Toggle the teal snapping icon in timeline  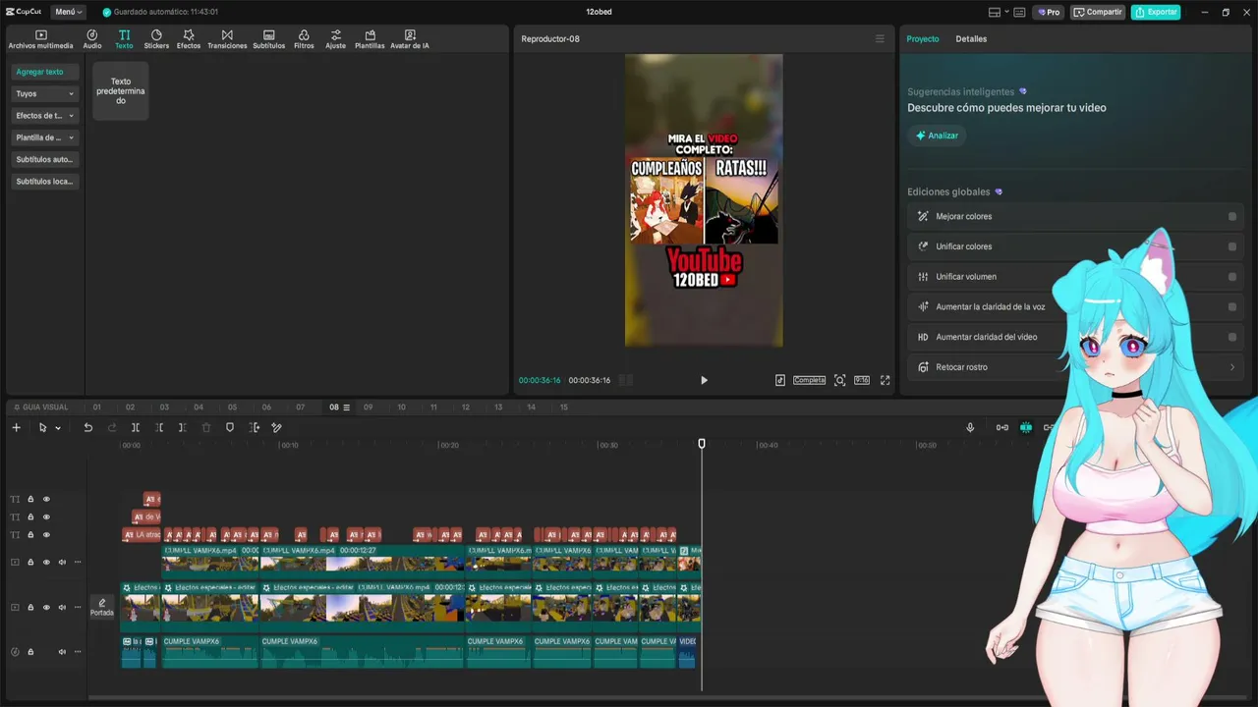[x=1026, y=427]
